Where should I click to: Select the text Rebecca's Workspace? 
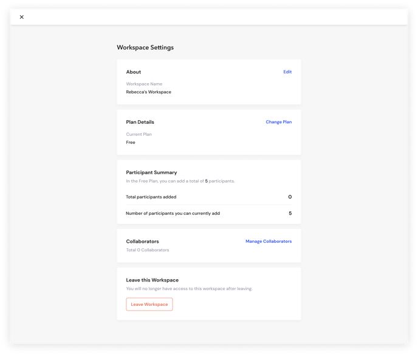click(149, 92)
